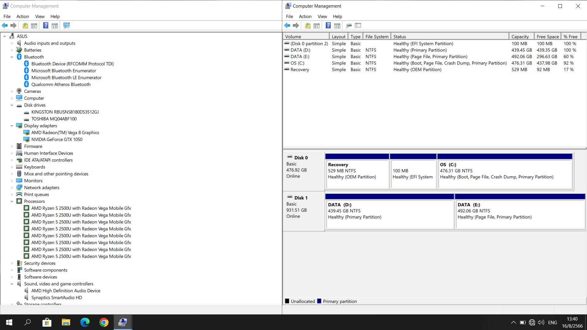Open the Help menu in left window
Screen dimensions: 587x330
click(55, 16)
